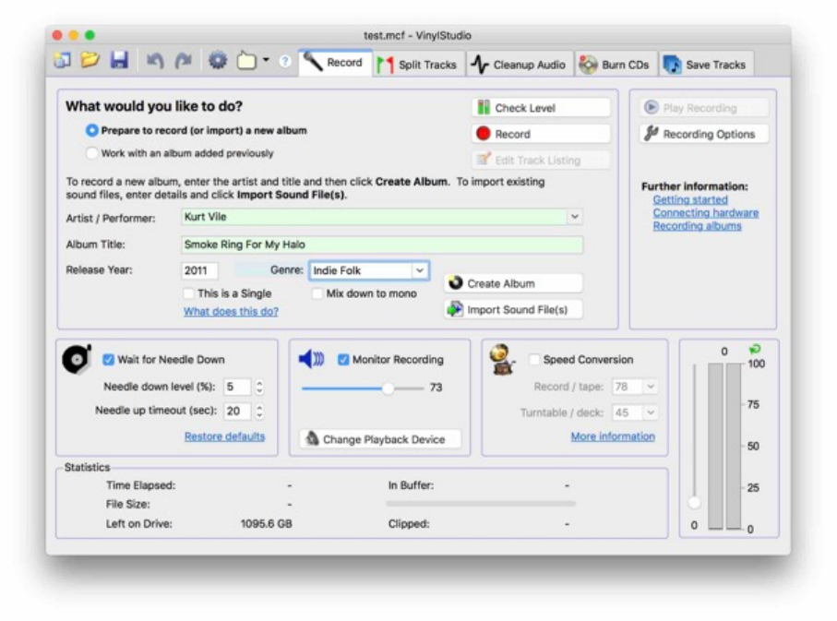Switch to Save Tracks tab
Image resolution: width=837 pixels, height=621 pixels.
pos(706,65)
